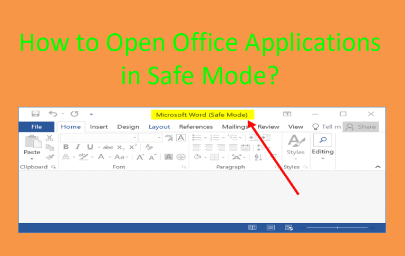Toggle Underline formatting
The width and height of the screenshot is (405, 256).
click(90, 147)
